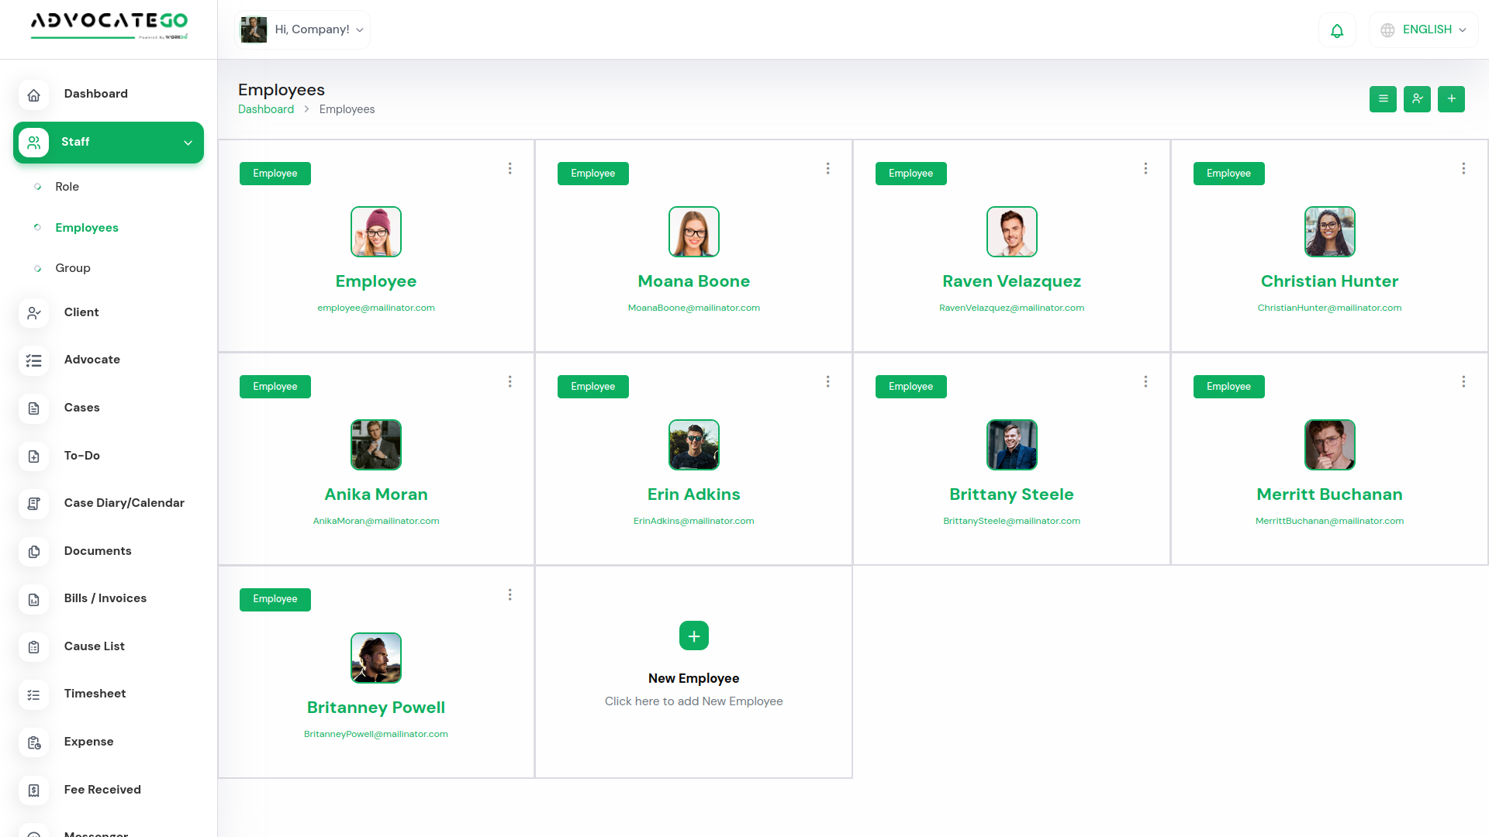Select Group under Staff menu
The width and height of the screenshot is (1489, 837).
[73, 268]
